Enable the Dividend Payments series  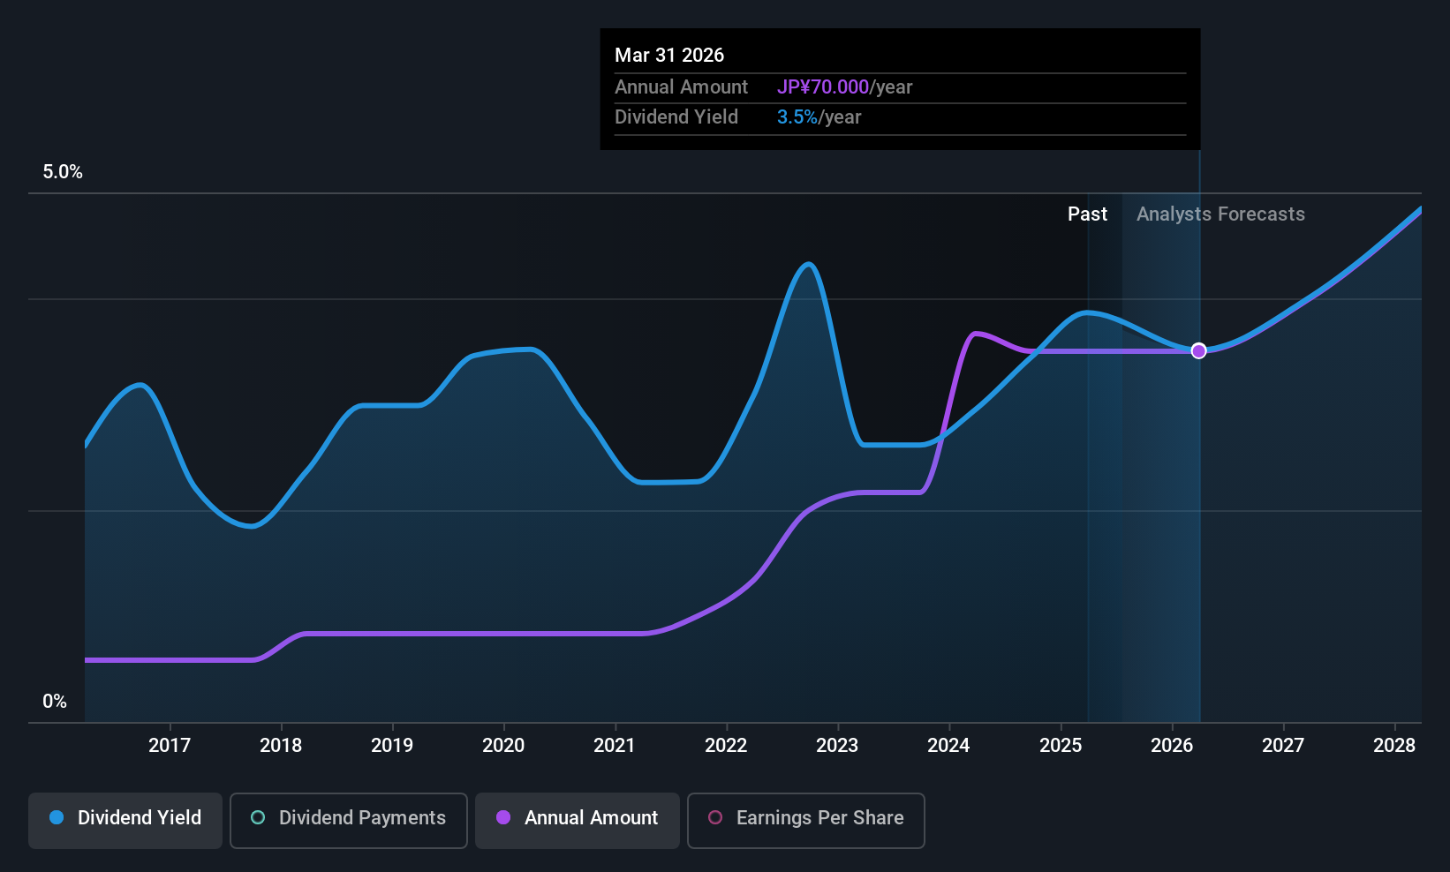coord(348,819)
